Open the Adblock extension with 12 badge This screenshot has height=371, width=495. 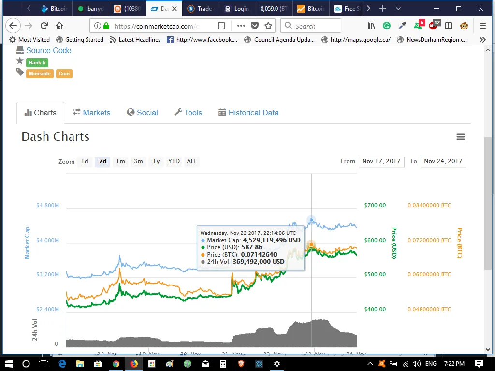(435, 25)
